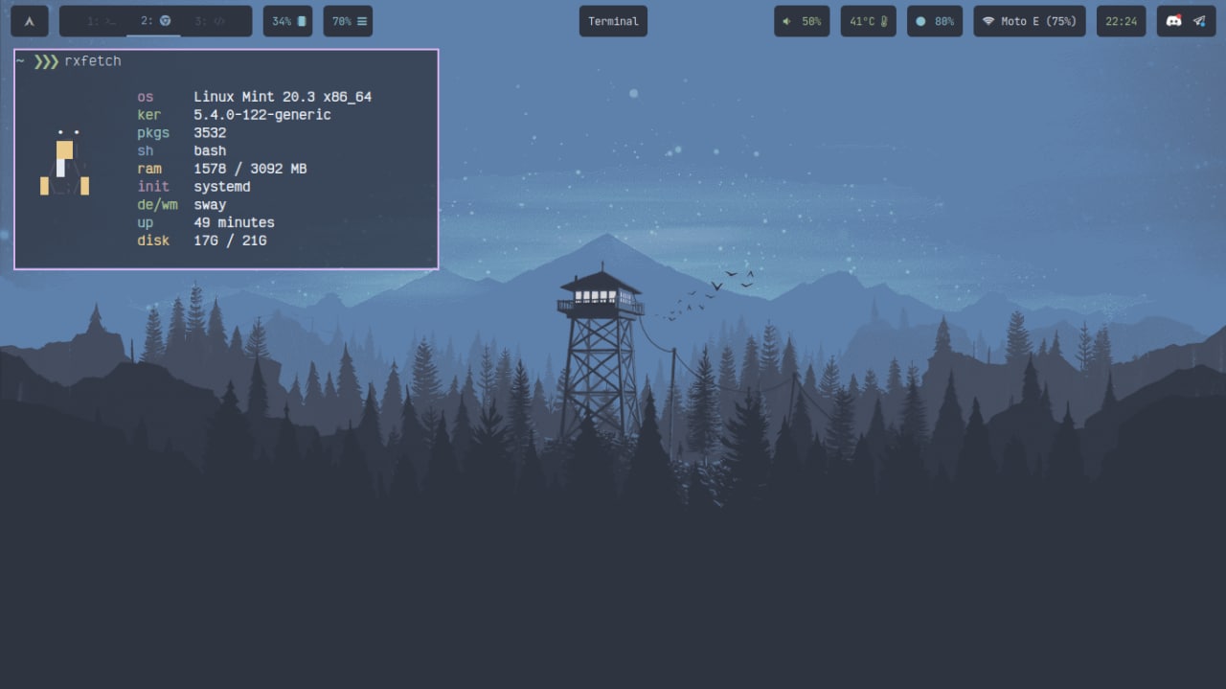Click the de/wm value 'sway'
The image size is (1226, 689).
(x=210, y=205)
